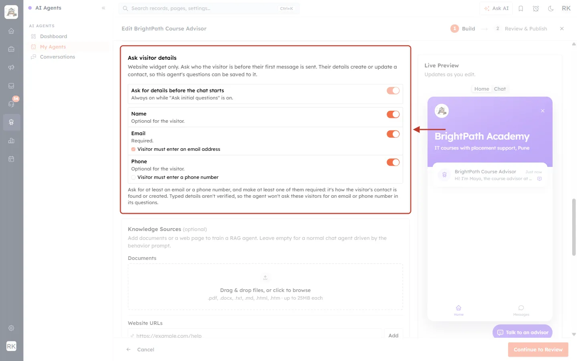Switch Live Preview to Home tab
The height and width of the screenshot is (361, 577).
(482, 89)
